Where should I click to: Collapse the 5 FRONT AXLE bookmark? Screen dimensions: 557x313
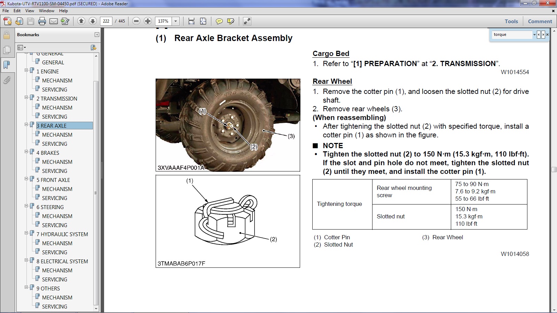[26, 179]
